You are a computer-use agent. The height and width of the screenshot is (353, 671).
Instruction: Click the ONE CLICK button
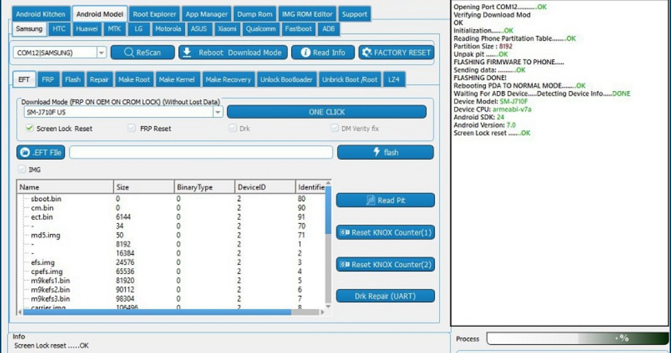pos(327,112)
